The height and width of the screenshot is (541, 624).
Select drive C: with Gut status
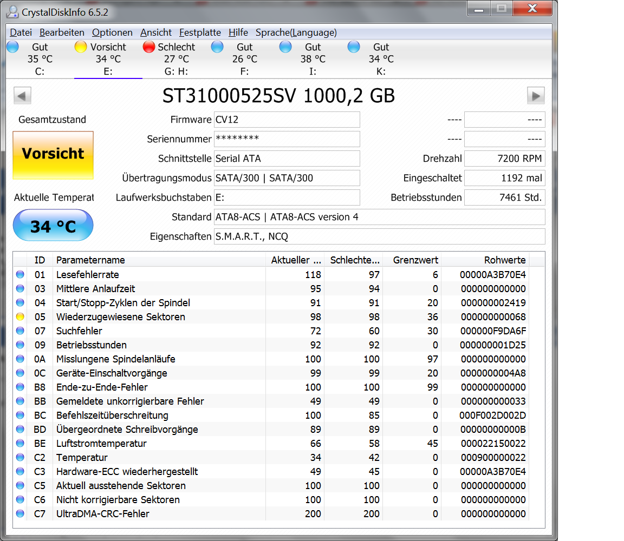coord(40,59)
